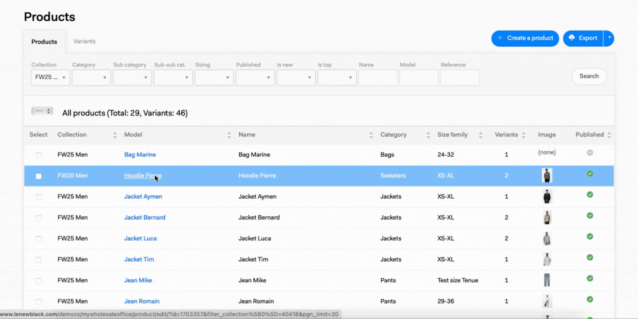Open Jacket Luca product image thumbnail
Screen dimensions: 638x319
pyautogui.click(x=547, y=238)
